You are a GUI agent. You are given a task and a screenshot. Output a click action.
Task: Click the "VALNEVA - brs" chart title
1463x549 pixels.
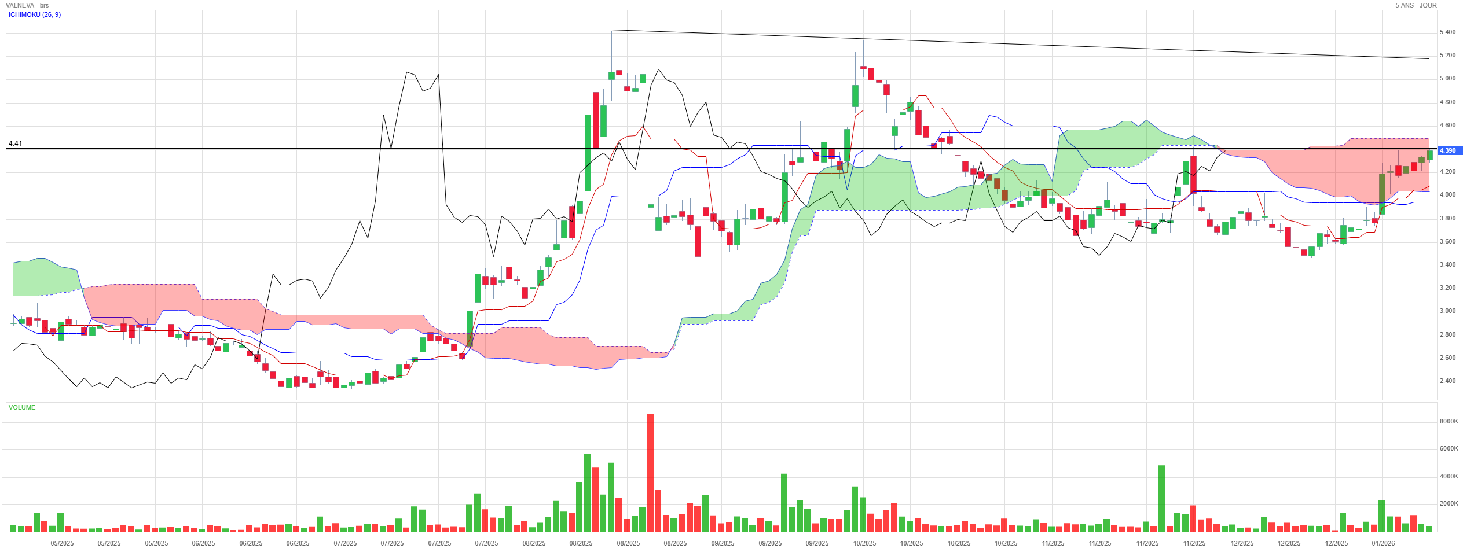[x=27, y=5]
